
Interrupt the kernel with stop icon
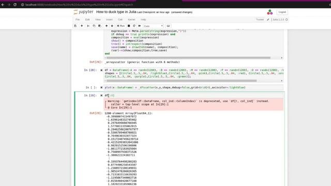point(129,26)
